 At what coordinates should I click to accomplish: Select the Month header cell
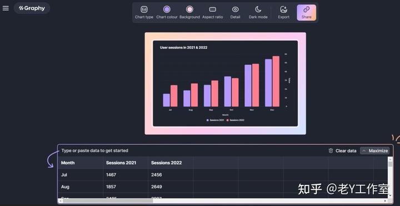coord(81,163)
